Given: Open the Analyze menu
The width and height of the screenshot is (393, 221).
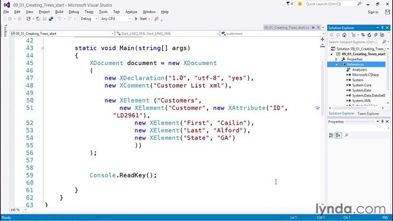Looking at the screenshot, I should [131, 12].
